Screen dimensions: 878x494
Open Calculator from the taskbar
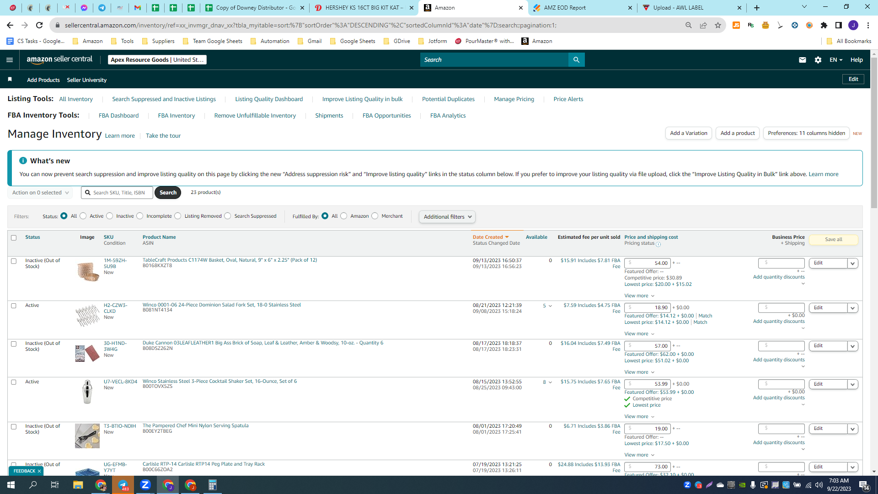(212, 485)
